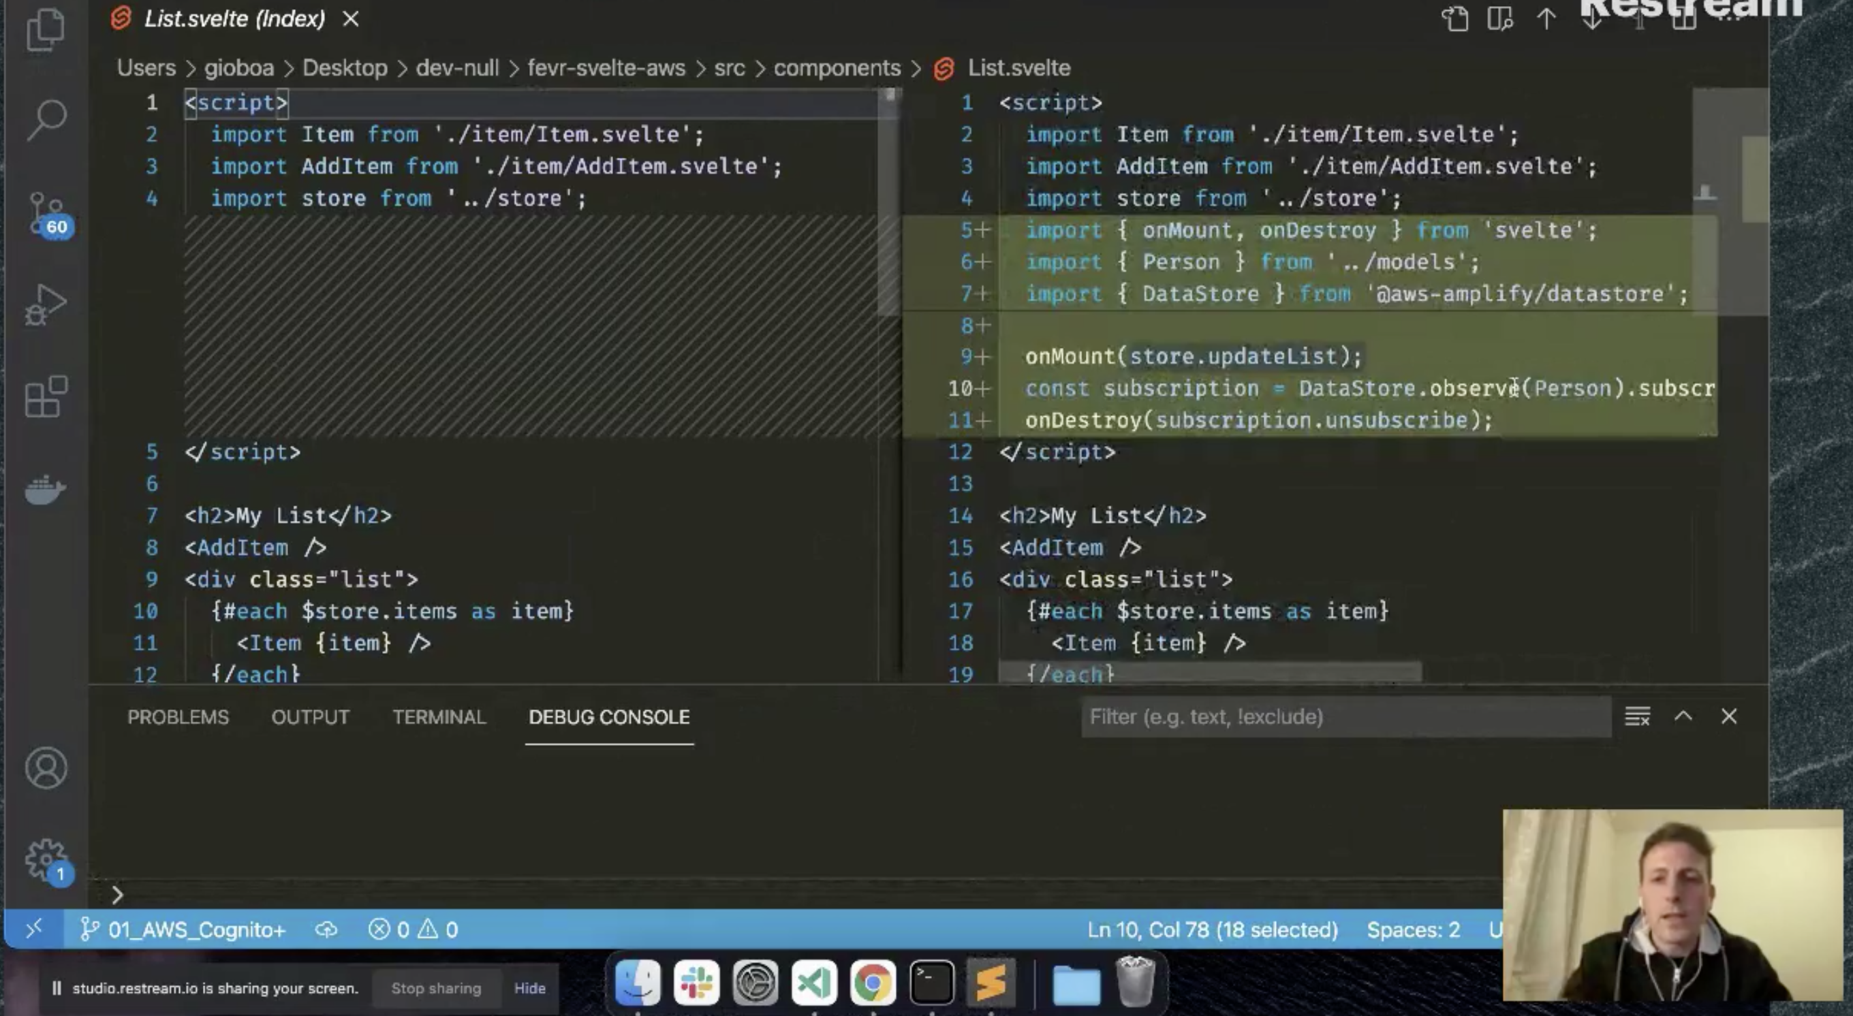The width and height of the screenshot is (1853, 1016).
Task: Click "<script>" on line 1 of left pane
Action: click(x=236, y=103)
